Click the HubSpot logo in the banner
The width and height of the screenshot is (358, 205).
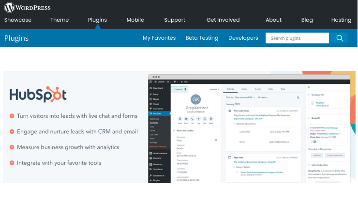pos(38,95)
